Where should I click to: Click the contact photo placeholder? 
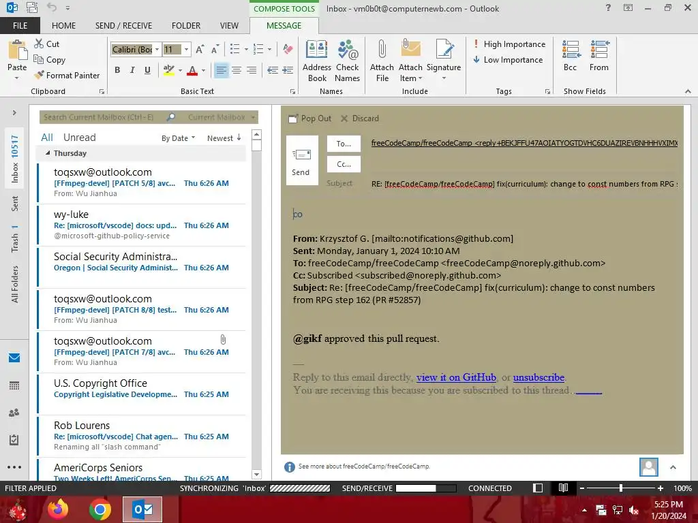tap(649, 467)
